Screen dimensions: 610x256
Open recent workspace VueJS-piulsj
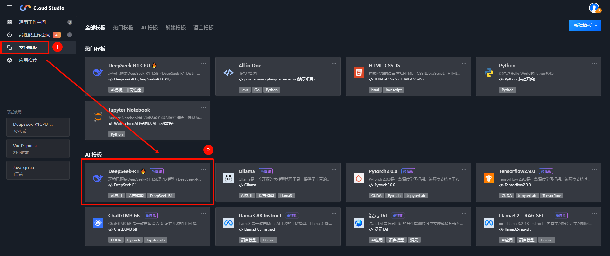tap(38, 149)
